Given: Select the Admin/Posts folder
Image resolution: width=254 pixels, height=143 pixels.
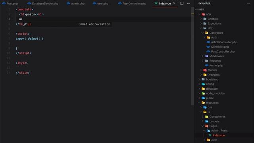Looking at the screenshot, I should coord(219,131).
